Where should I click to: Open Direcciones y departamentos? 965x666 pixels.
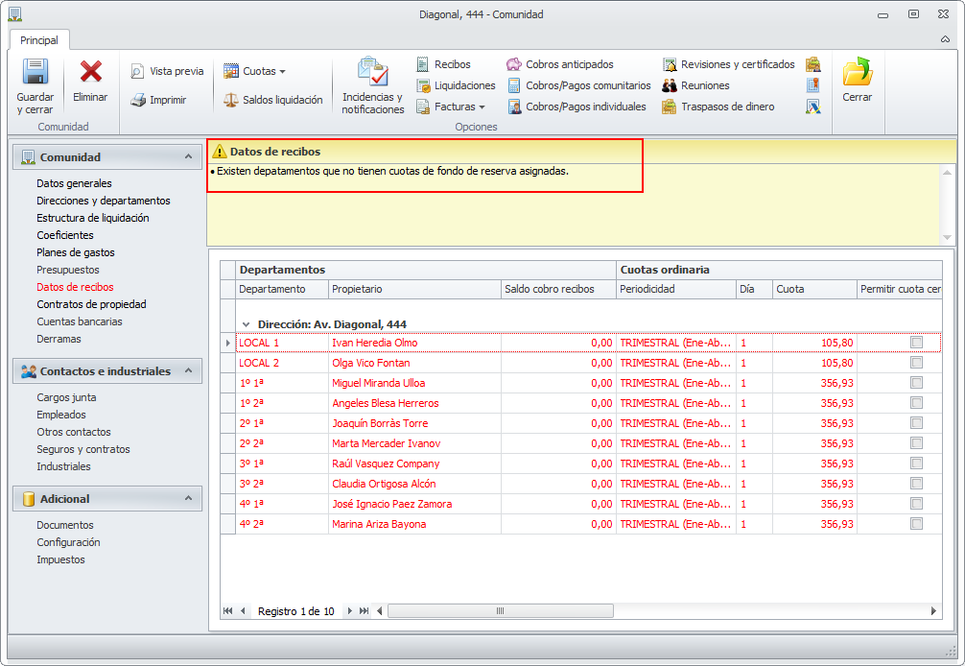click(104, 201)
